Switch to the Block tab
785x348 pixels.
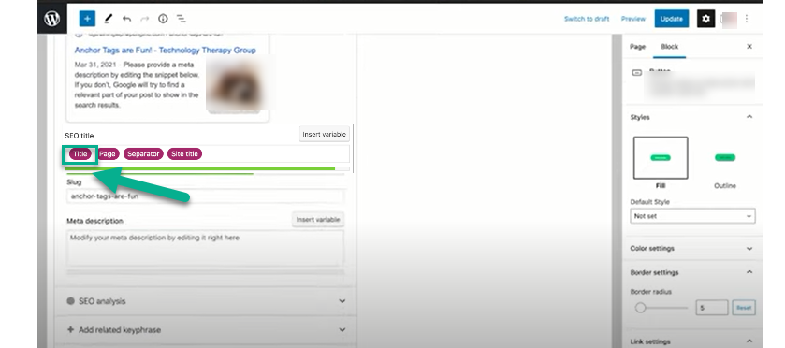(669, 47)
